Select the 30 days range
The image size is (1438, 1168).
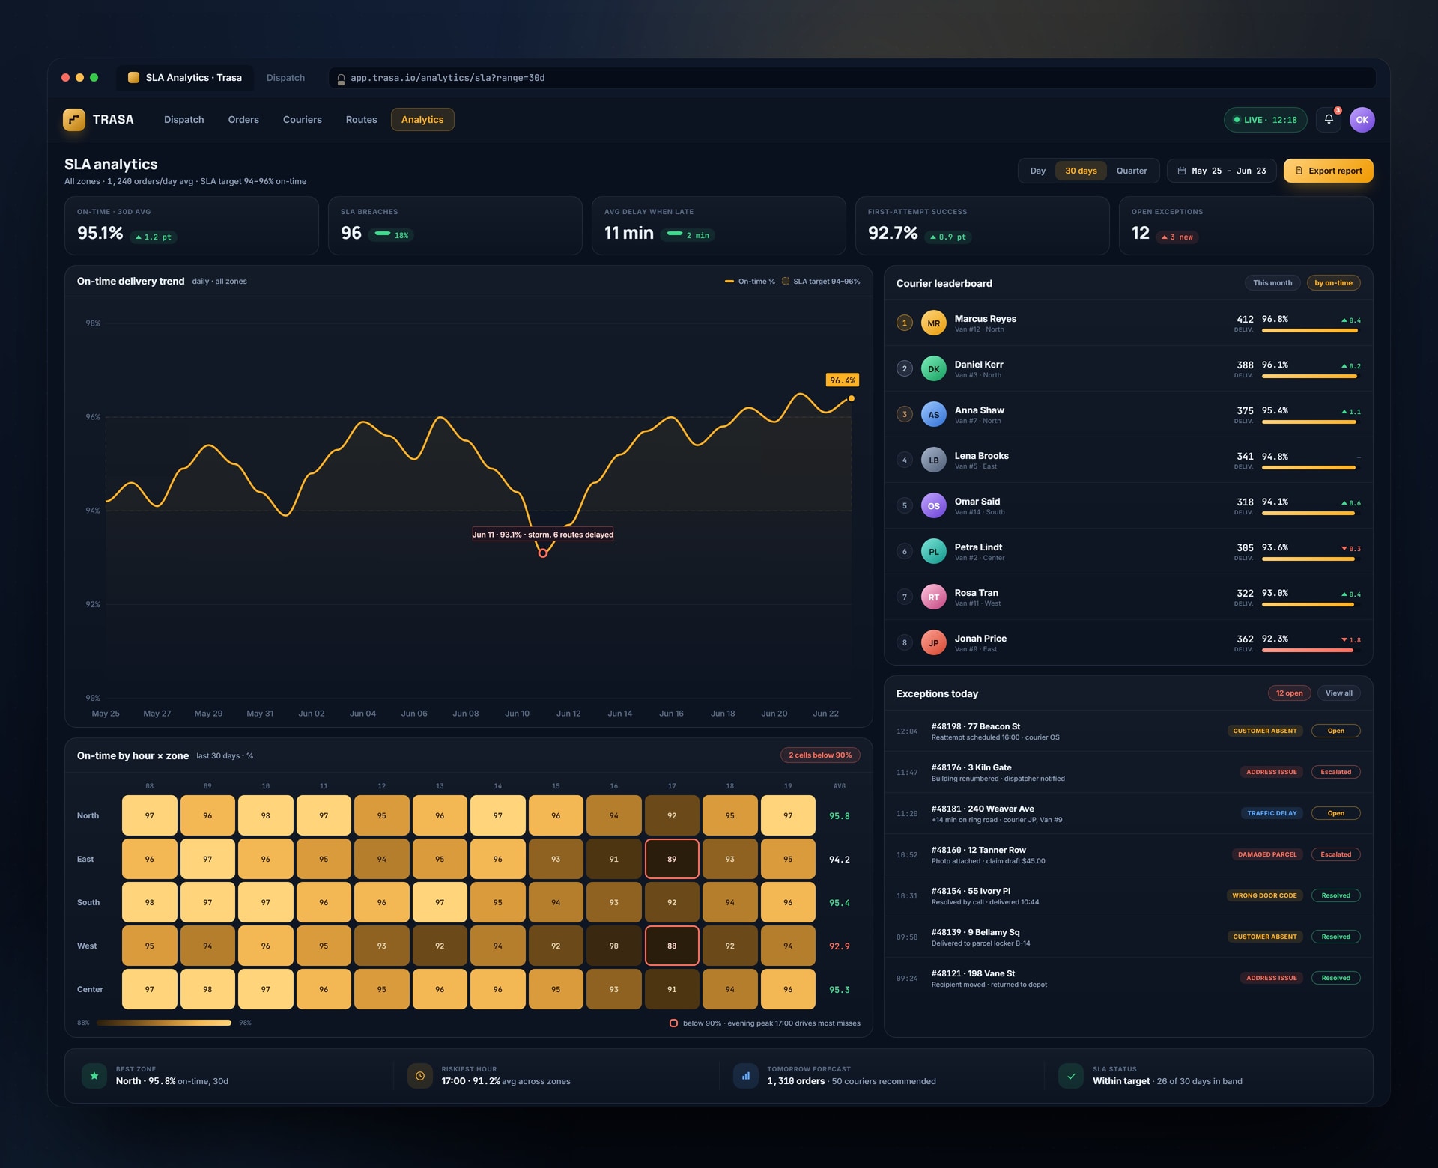1081,171
